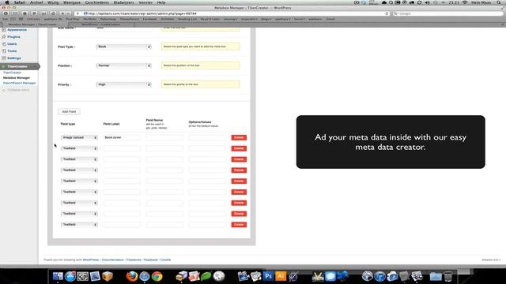Open the Settings menu icon in sidebar
This screenshot has width=506, height=284.
point(4,58)
